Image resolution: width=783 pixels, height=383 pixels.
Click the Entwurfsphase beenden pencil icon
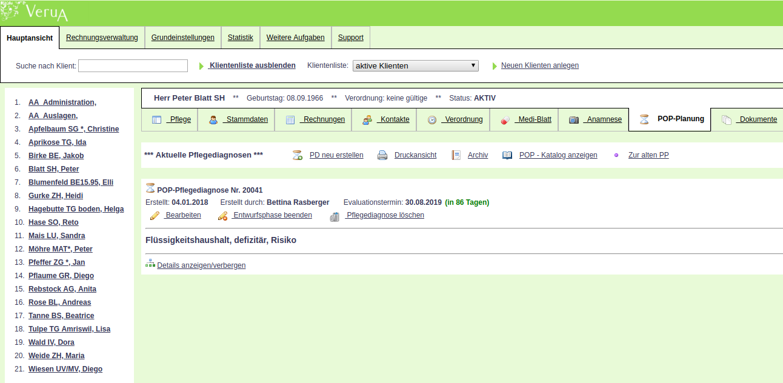[222, 216]
